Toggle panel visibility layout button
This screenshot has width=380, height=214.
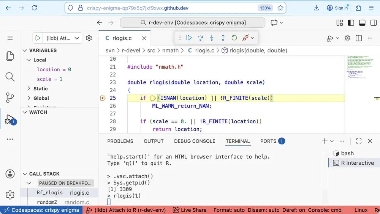tap(362, 23)
